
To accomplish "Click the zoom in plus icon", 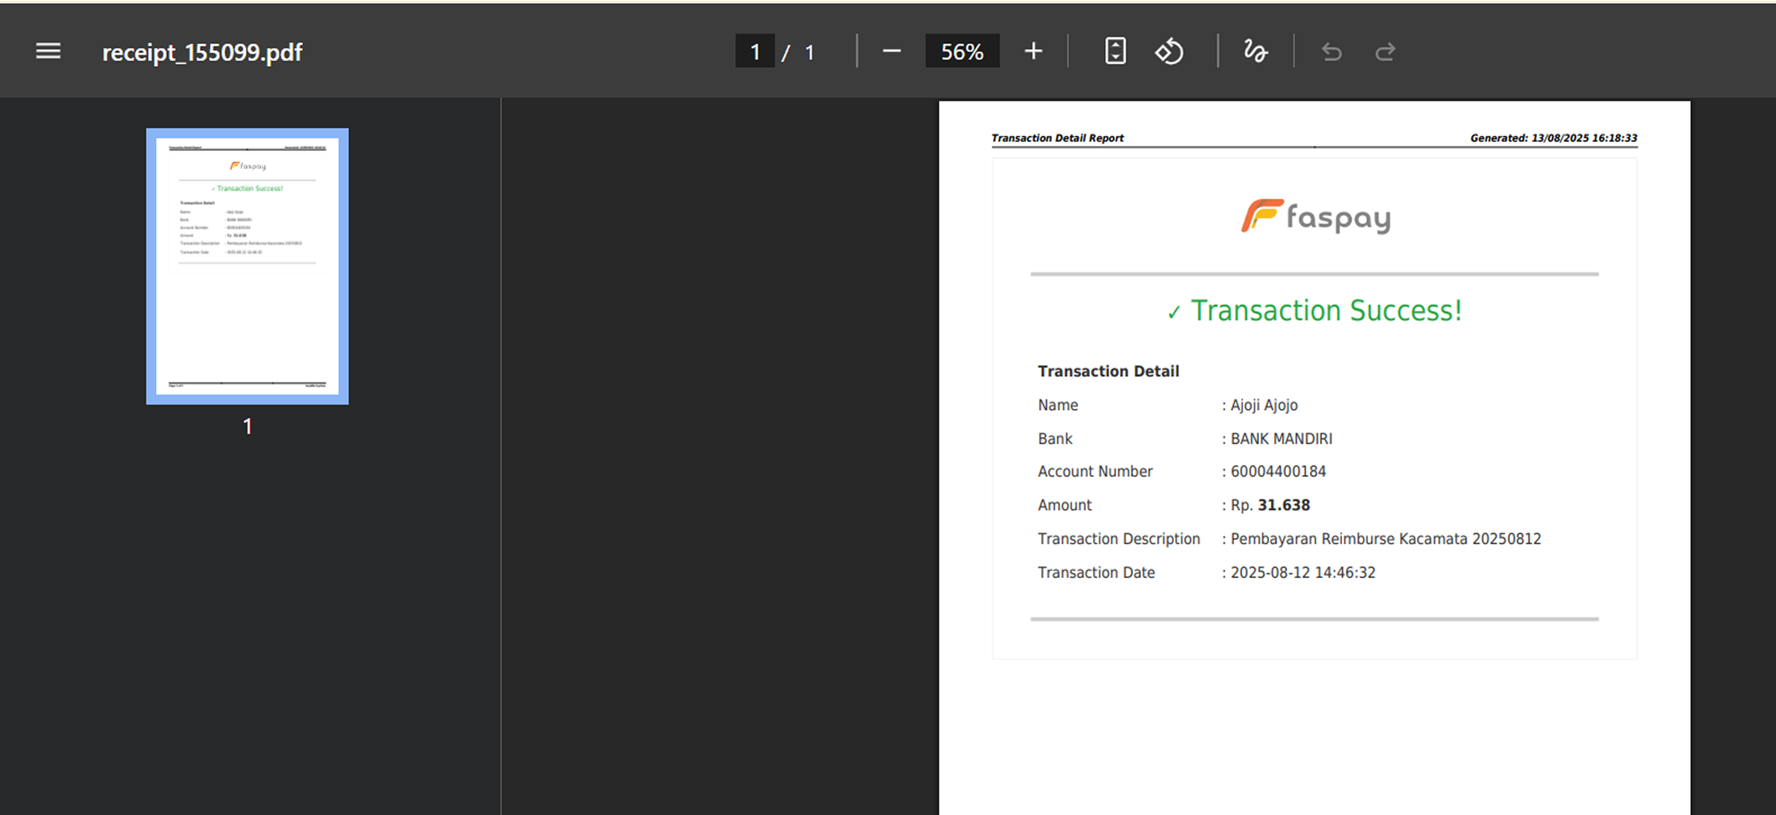I will click(x=1033, y=52).
